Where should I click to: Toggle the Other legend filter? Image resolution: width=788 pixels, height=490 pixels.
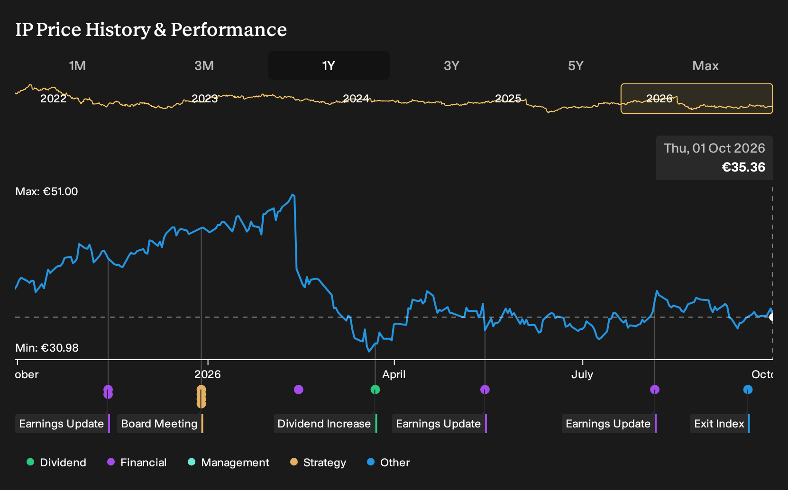pos(388,463)
